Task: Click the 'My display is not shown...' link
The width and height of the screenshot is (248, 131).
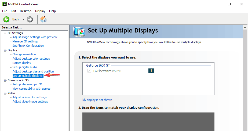Action: click(98, 100)
